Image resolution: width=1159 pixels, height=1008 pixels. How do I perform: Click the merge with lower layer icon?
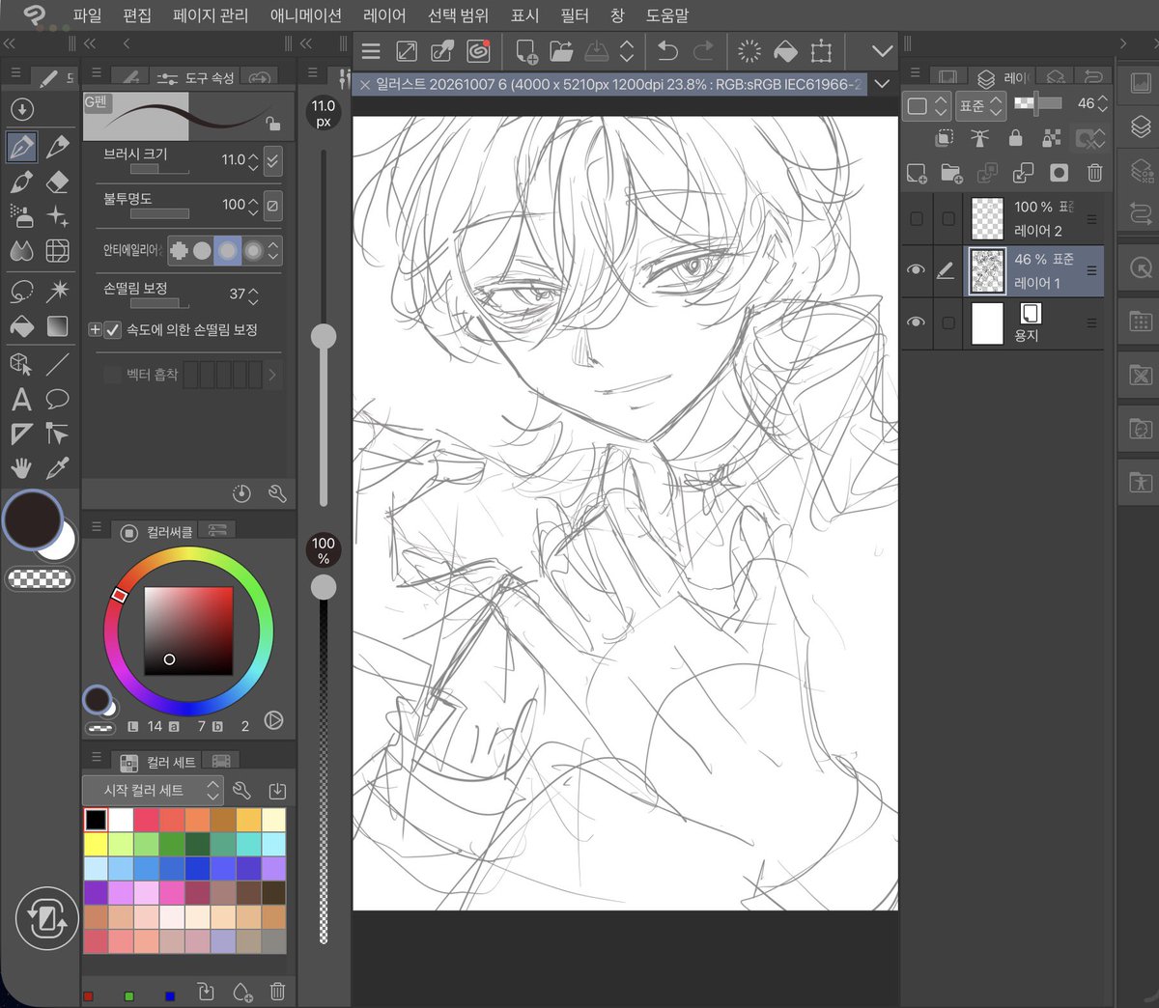point(1023,173)
